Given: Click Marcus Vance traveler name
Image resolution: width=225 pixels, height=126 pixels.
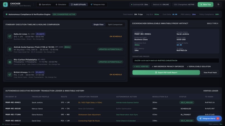Looking at the screenshot, I should point(37,109).
